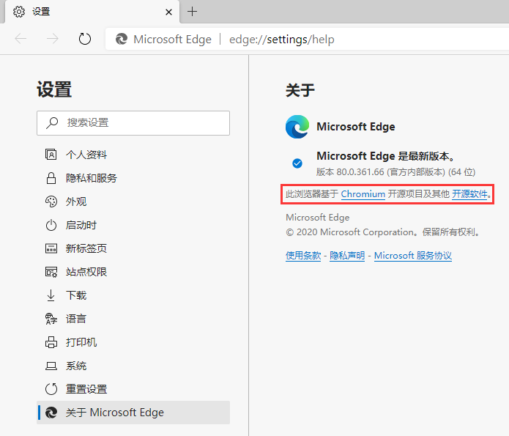Click the 站点权限 permissions icon
This screenshot has height=436, width=509.
click(51, 272)
